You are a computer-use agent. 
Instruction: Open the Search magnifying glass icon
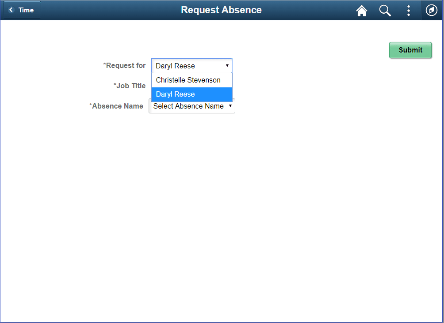tap(385, 11)
